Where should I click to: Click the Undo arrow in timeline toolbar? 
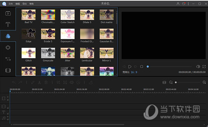[14, 83]
